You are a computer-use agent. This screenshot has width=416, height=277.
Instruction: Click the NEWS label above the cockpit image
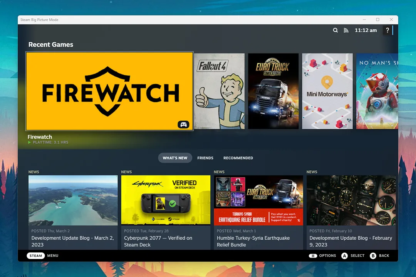coord(312,172)
